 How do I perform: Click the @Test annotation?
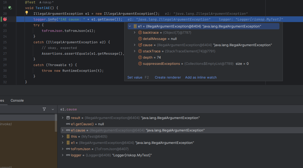tap(30, 2)
